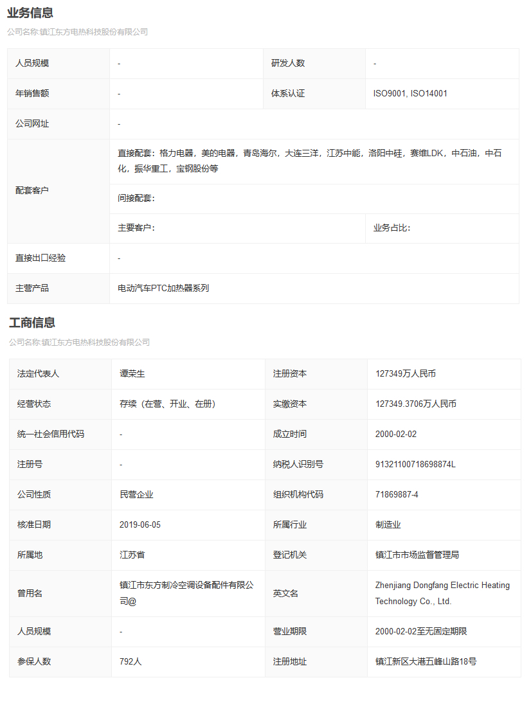Click the ISO9001, ISO14001 certification value
This screenshot has height=707, width=531.
(410, 94)
